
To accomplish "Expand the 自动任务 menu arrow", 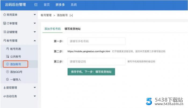I will coord(35,96).
